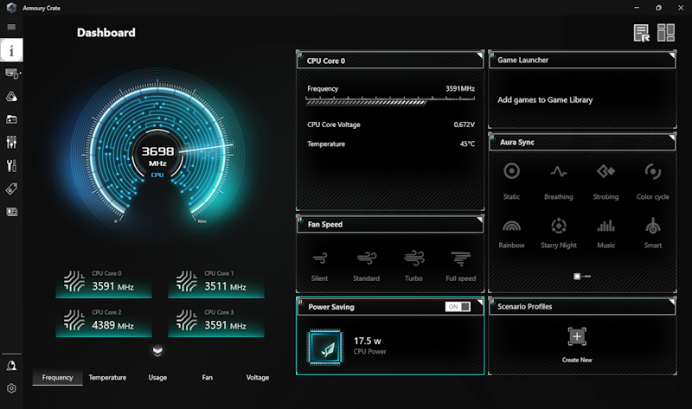Open the News icon in the sidebar
This screenshot has height=409, width=692.
tap(11, 212)
